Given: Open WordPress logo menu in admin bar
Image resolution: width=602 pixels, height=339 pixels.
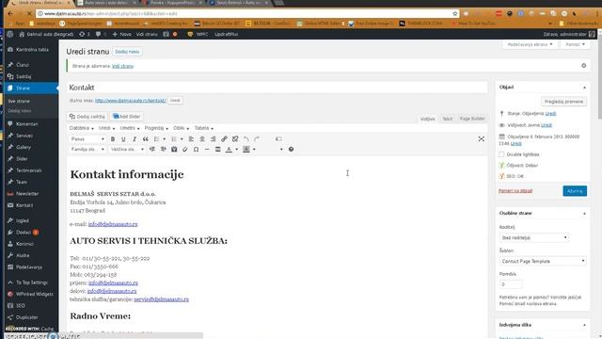Looking at the screenshot, I should [10, 34].
